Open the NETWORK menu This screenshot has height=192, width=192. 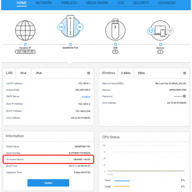click(x=44, y=3)
